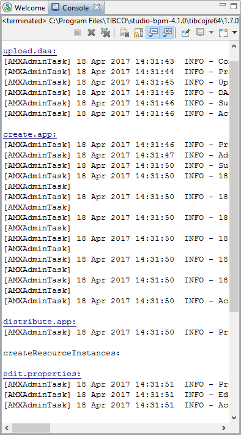241x435 pixels.
Task: Pin the console view
Action: pos(186,32)
